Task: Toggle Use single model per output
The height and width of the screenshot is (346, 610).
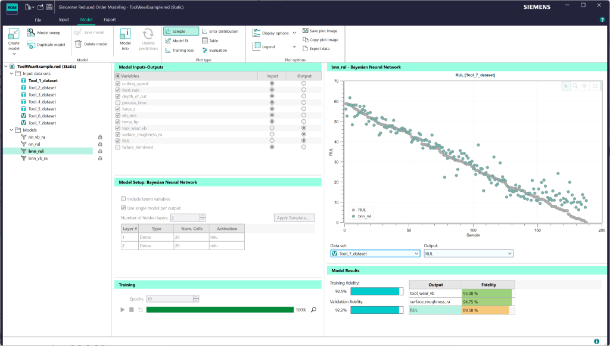Action: (x=123, y=208)
